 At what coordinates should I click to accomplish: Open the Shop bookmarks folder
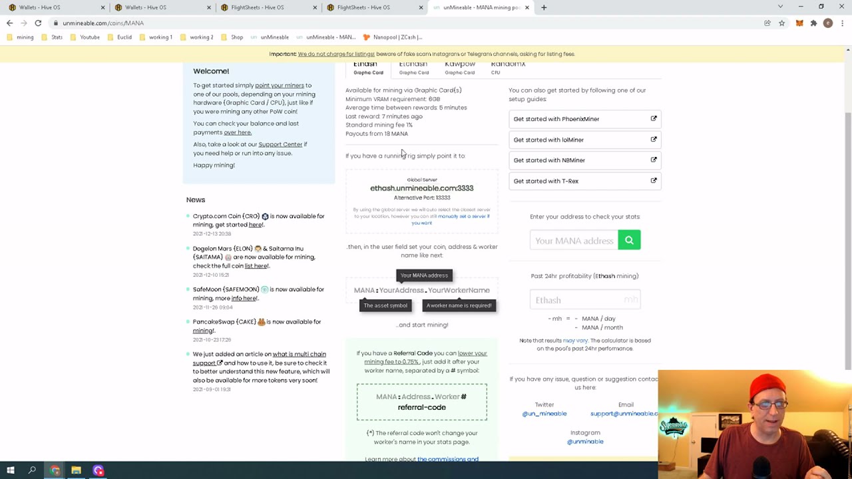232,37
